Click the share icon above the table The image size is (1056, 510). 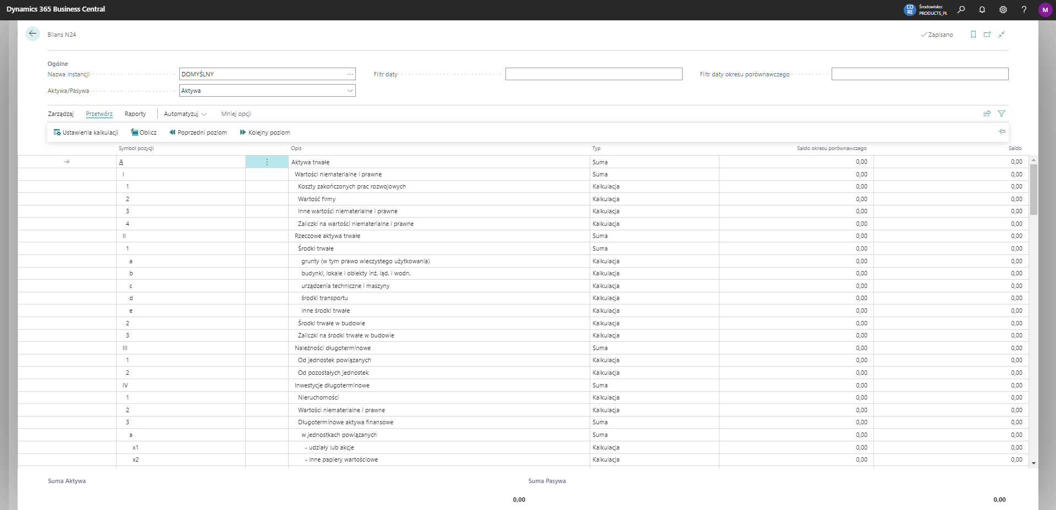(x=987, y=114)
